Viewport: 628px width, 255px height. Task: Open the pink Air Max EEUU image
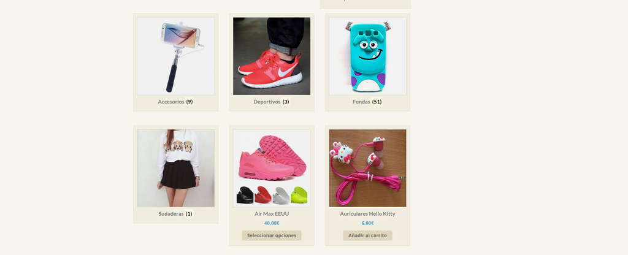tap(272, 168)
